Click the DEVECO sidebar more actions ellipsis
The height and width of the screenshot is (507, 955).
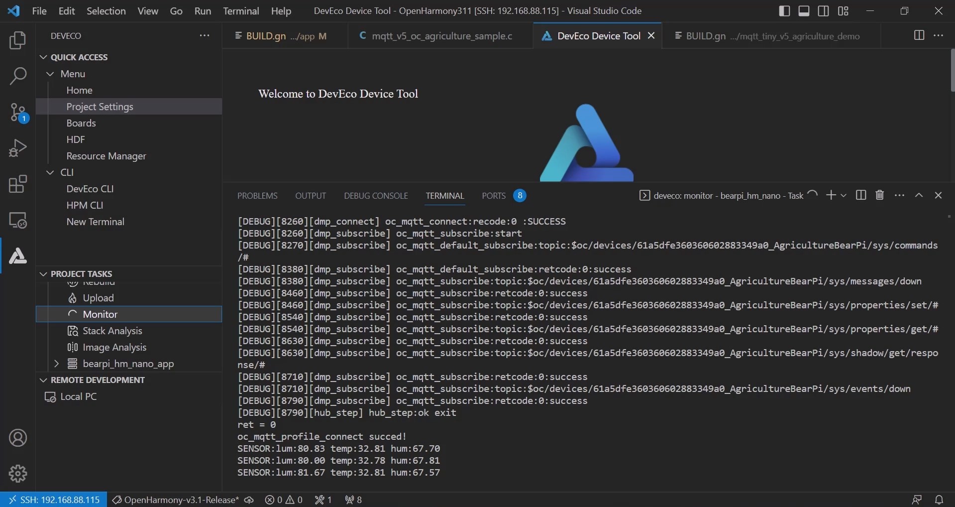point(205,36)
